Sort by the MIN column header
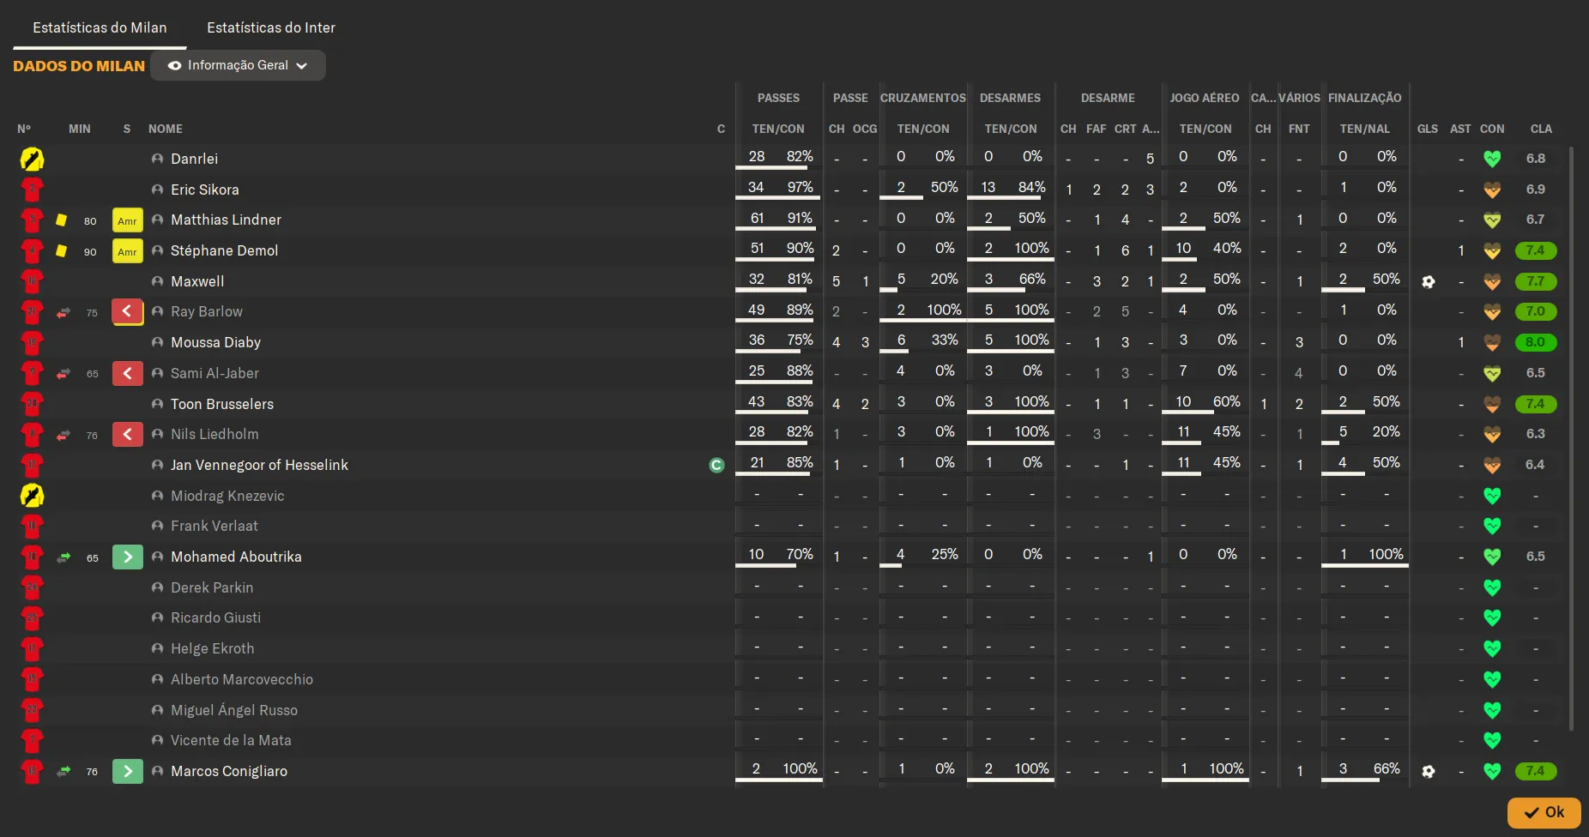Viewport: 1589px width, 837px height. pyautogui.click(x=80, y=129)
